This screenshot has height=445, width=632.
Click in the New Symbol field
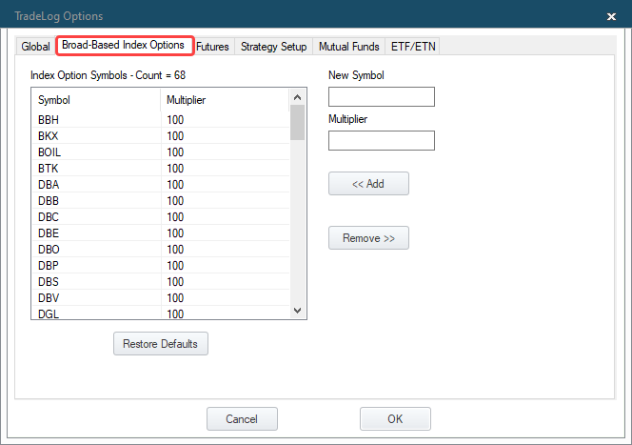point(382,97)
